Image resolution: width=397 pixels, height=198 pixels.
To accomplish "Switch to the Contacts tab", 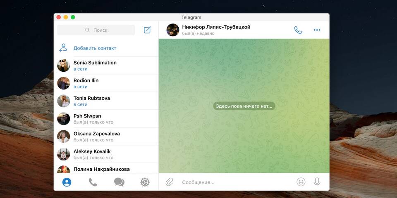I will click(x=67, y=182).
